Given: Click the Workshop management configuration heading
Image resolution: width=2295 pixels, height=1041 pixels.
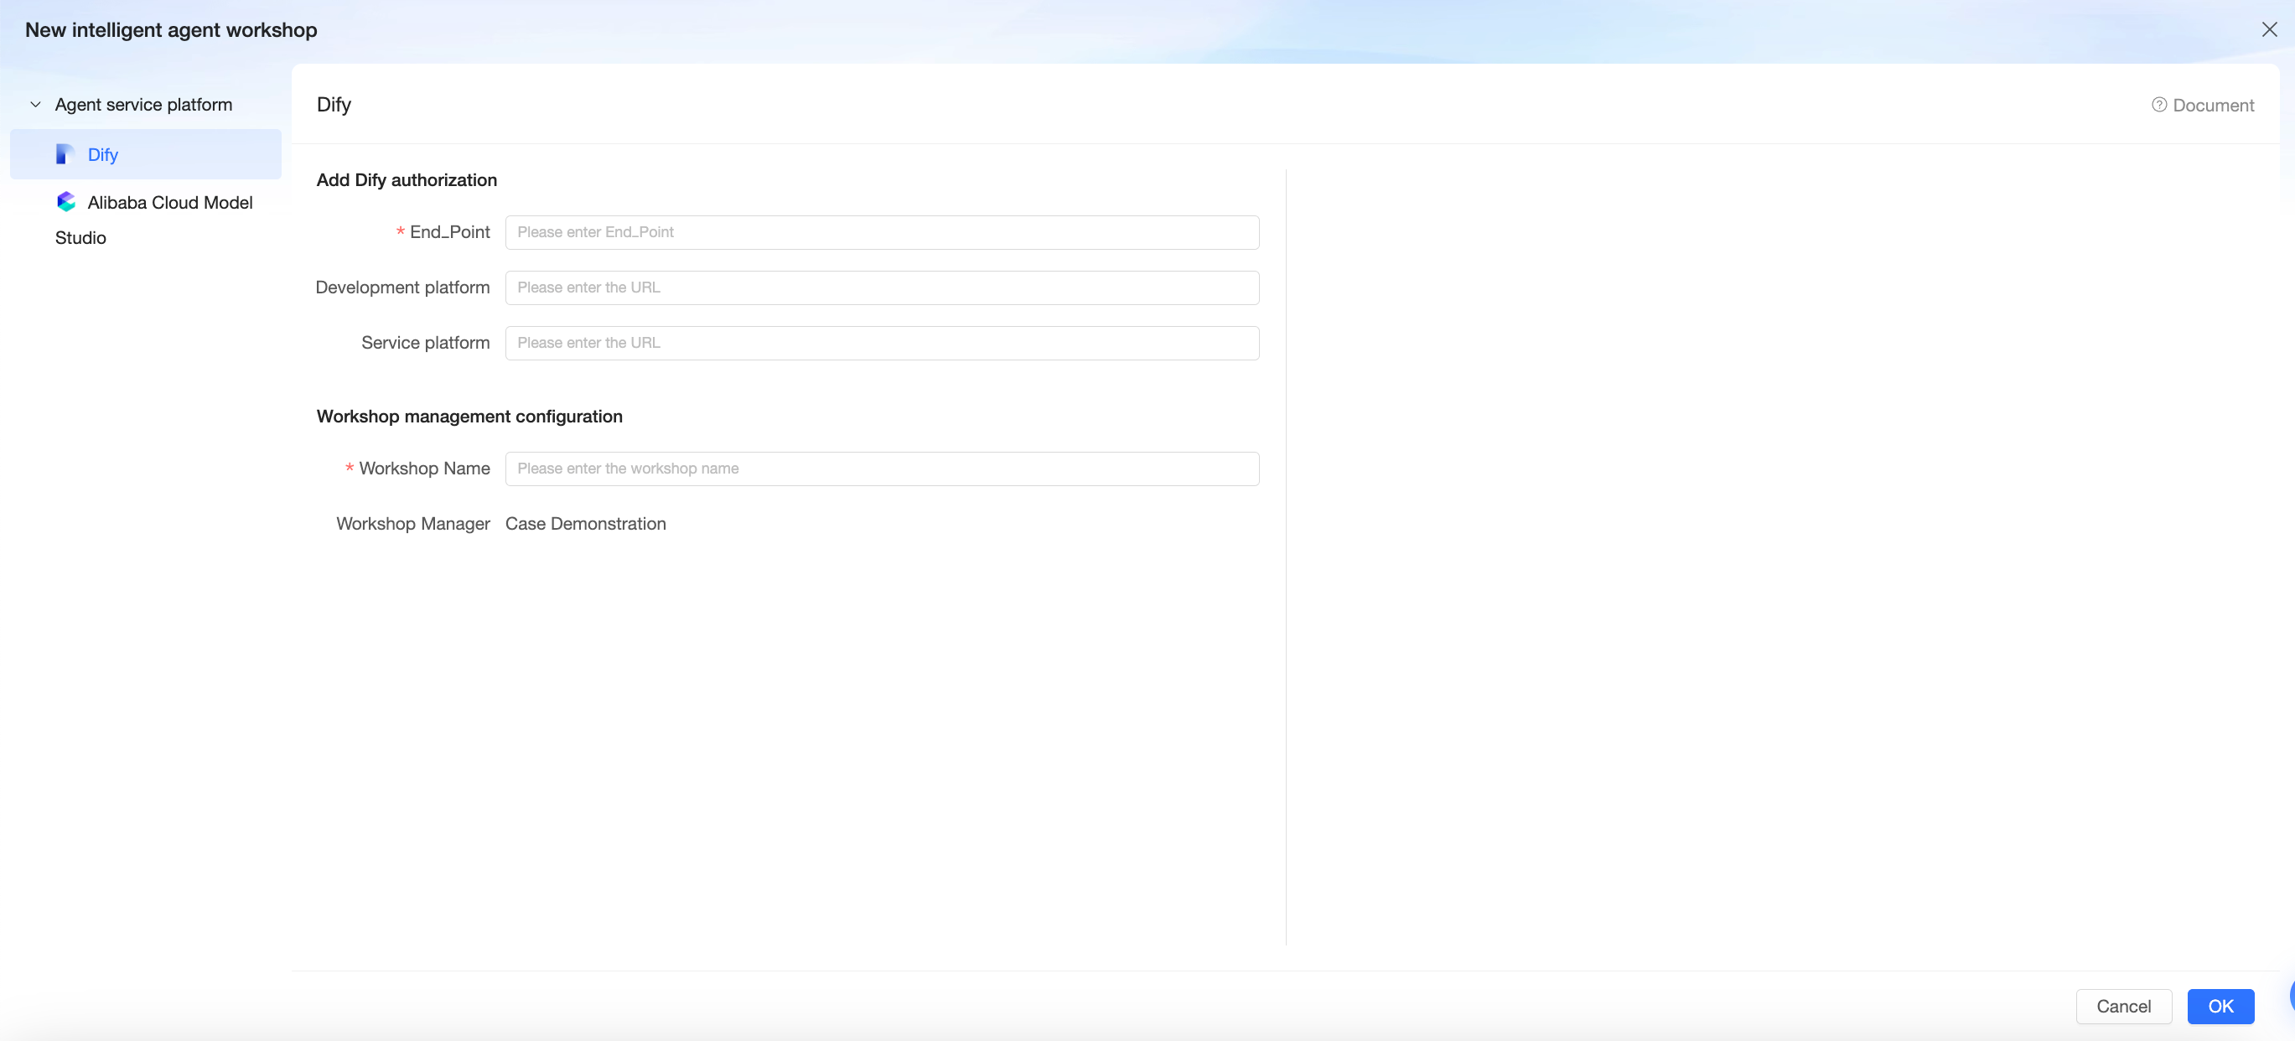Looking at the screenshot, I should pos(469,416).
